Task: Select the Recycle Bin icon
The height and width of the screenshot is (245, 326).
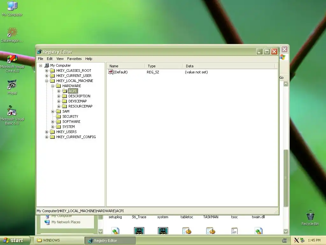Action: [x=310, y=218]
